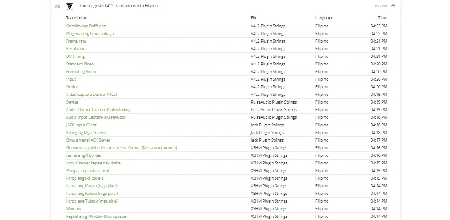Open 'Simulan ang JACK Server' translation
This screenshot has height=220, width=450.
pos(88,140)
